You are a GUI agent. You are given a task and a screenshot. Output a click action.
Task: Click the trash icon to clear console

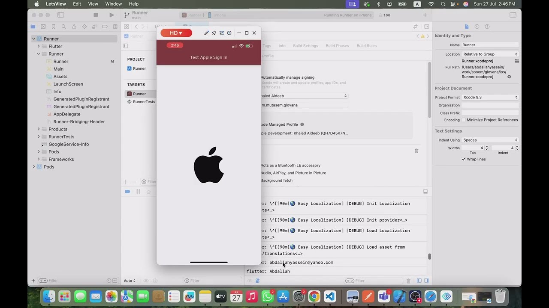[x=408, y=281]
